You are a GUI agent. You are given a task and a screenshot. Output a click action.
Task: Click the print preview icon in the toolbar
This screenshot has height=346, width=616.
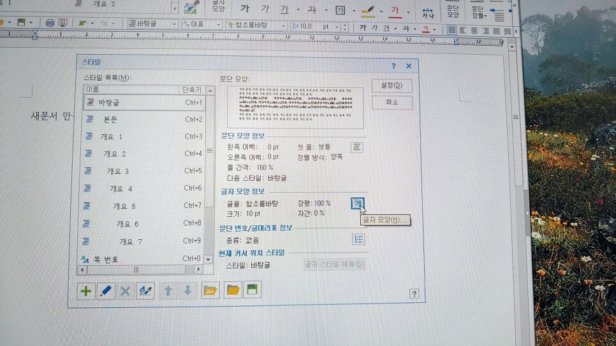(63, 23)
